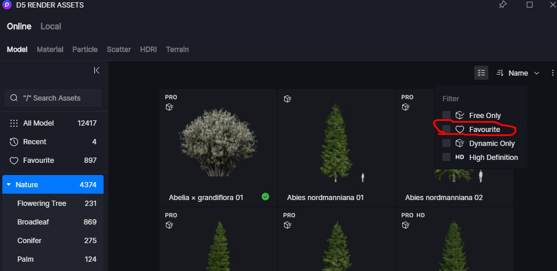The width and height of the screenshot is (557, 271).
Task: Collapse the sidebar with the arrow icon
Action: (97, 70)
